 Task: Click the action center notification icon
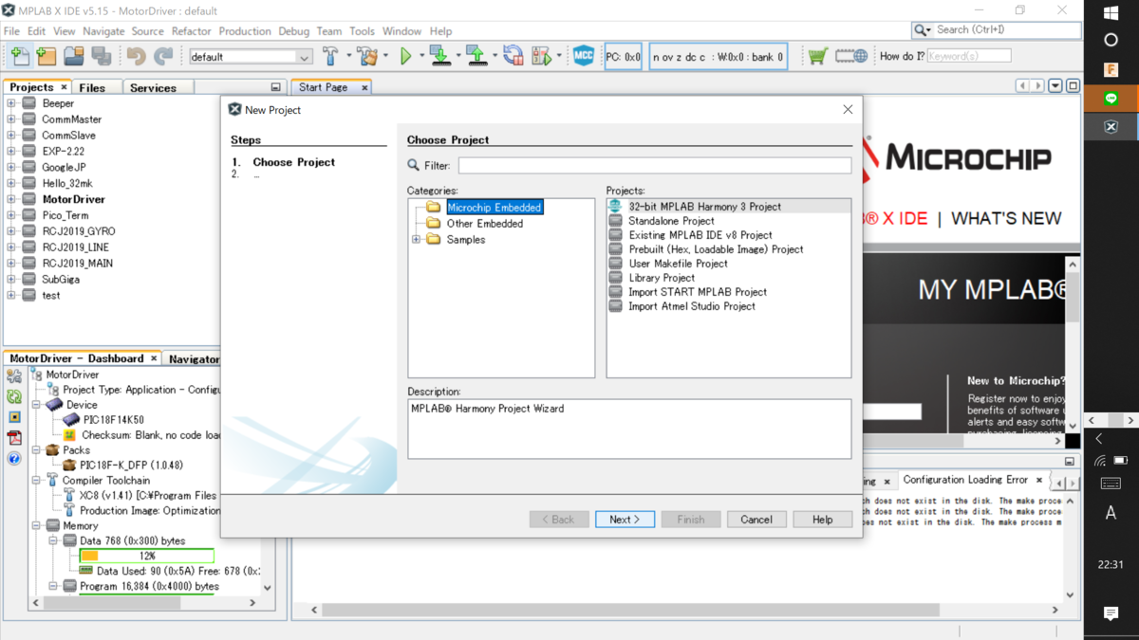coord(1111,614)
